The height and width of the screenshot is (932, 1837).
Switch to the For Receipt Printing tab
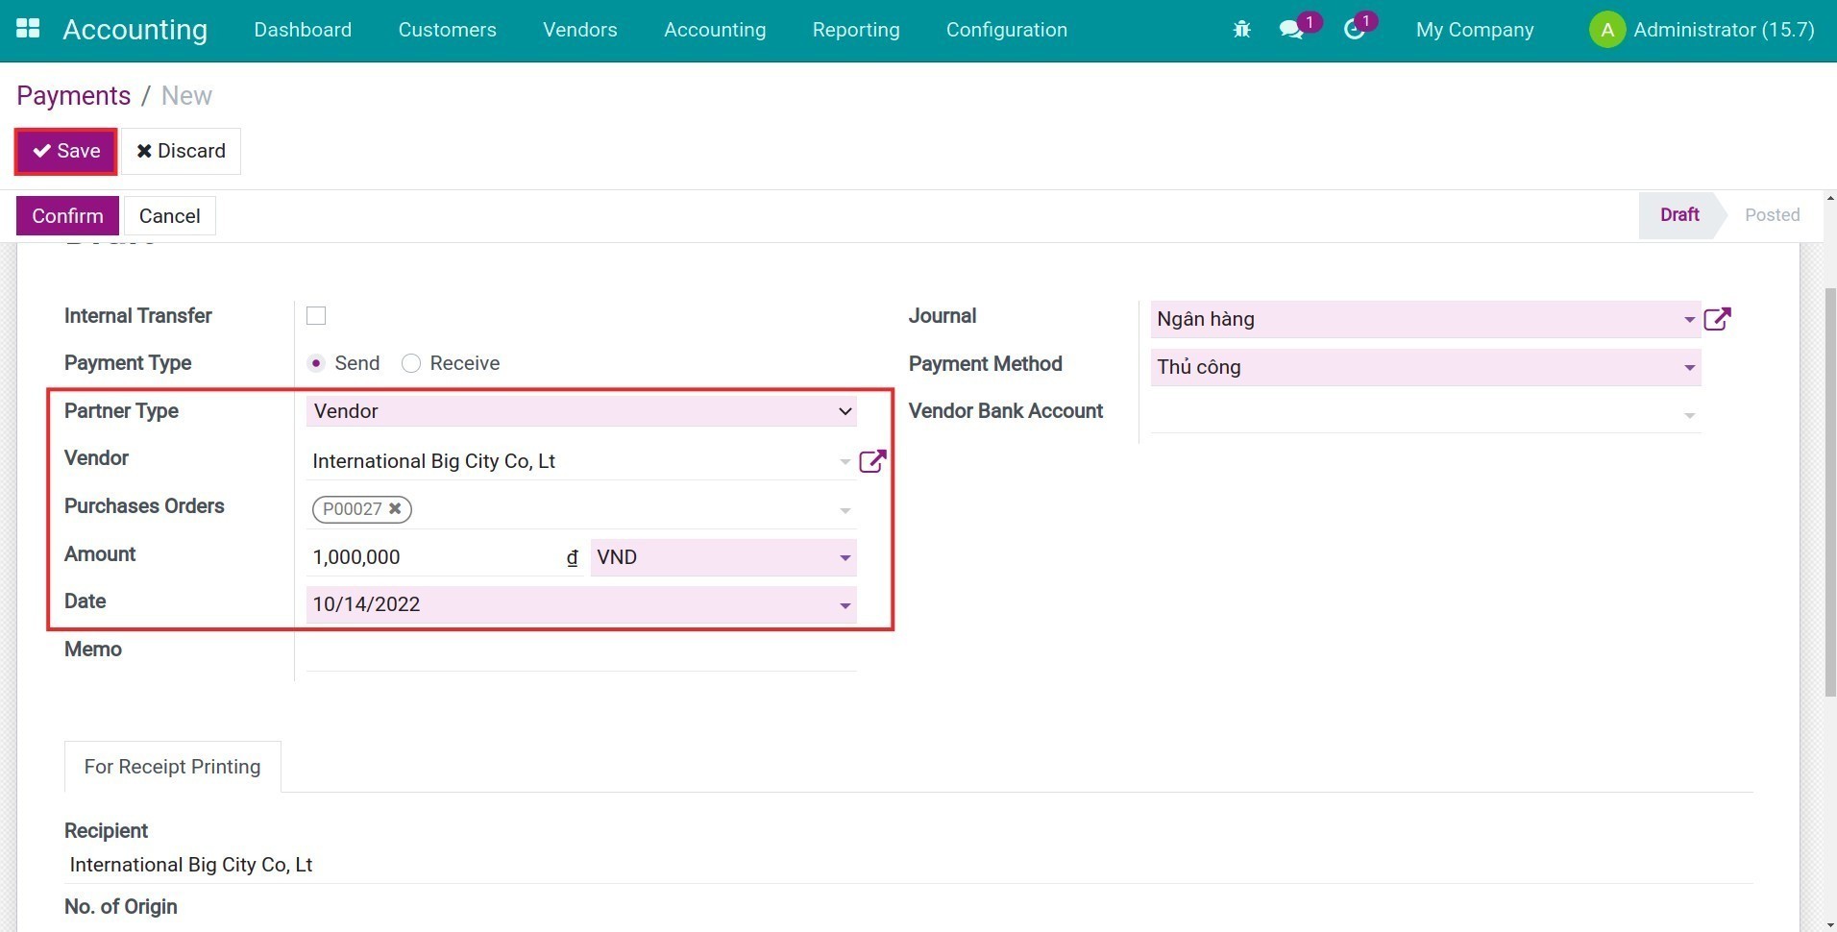[172, 766]
